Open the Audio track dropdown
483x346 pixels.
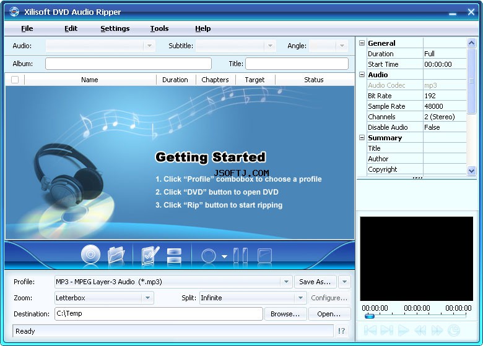pyautogui.click(x=149, y=46)
